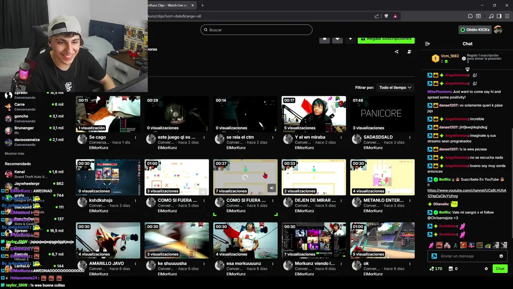Send message with green Chat button

500,269
